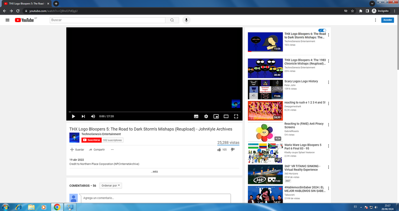Open the YouTube settings three-dot menu

[375, 20]
